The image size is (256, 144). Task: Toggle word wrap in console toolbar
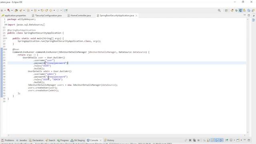(x=212, y=140)
